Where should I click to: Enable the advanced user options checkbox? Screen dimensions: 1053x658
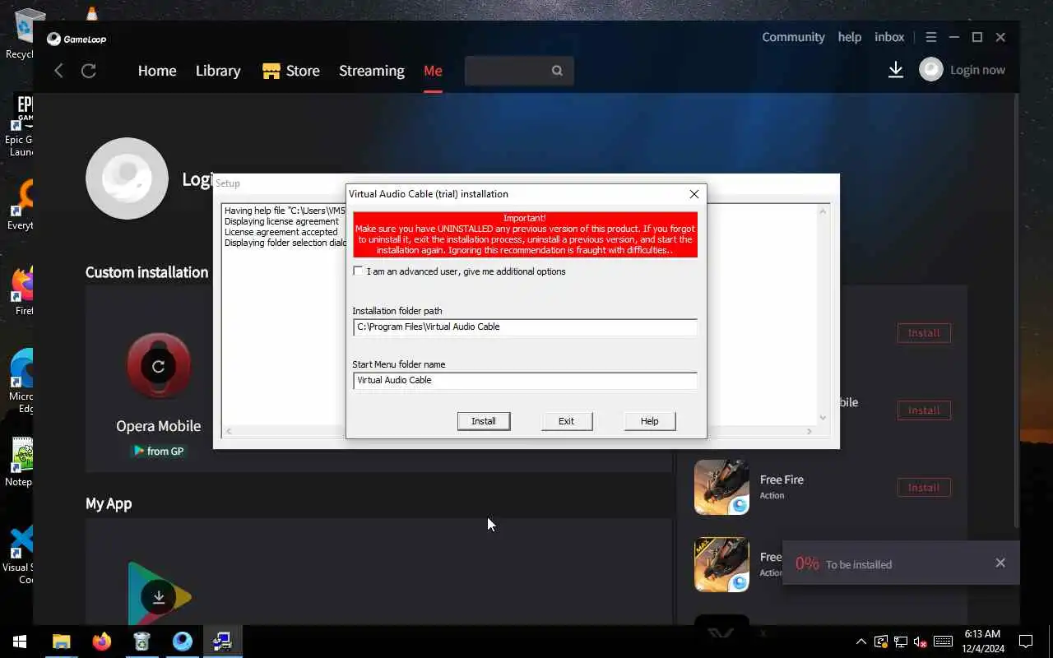click(358, 271)
